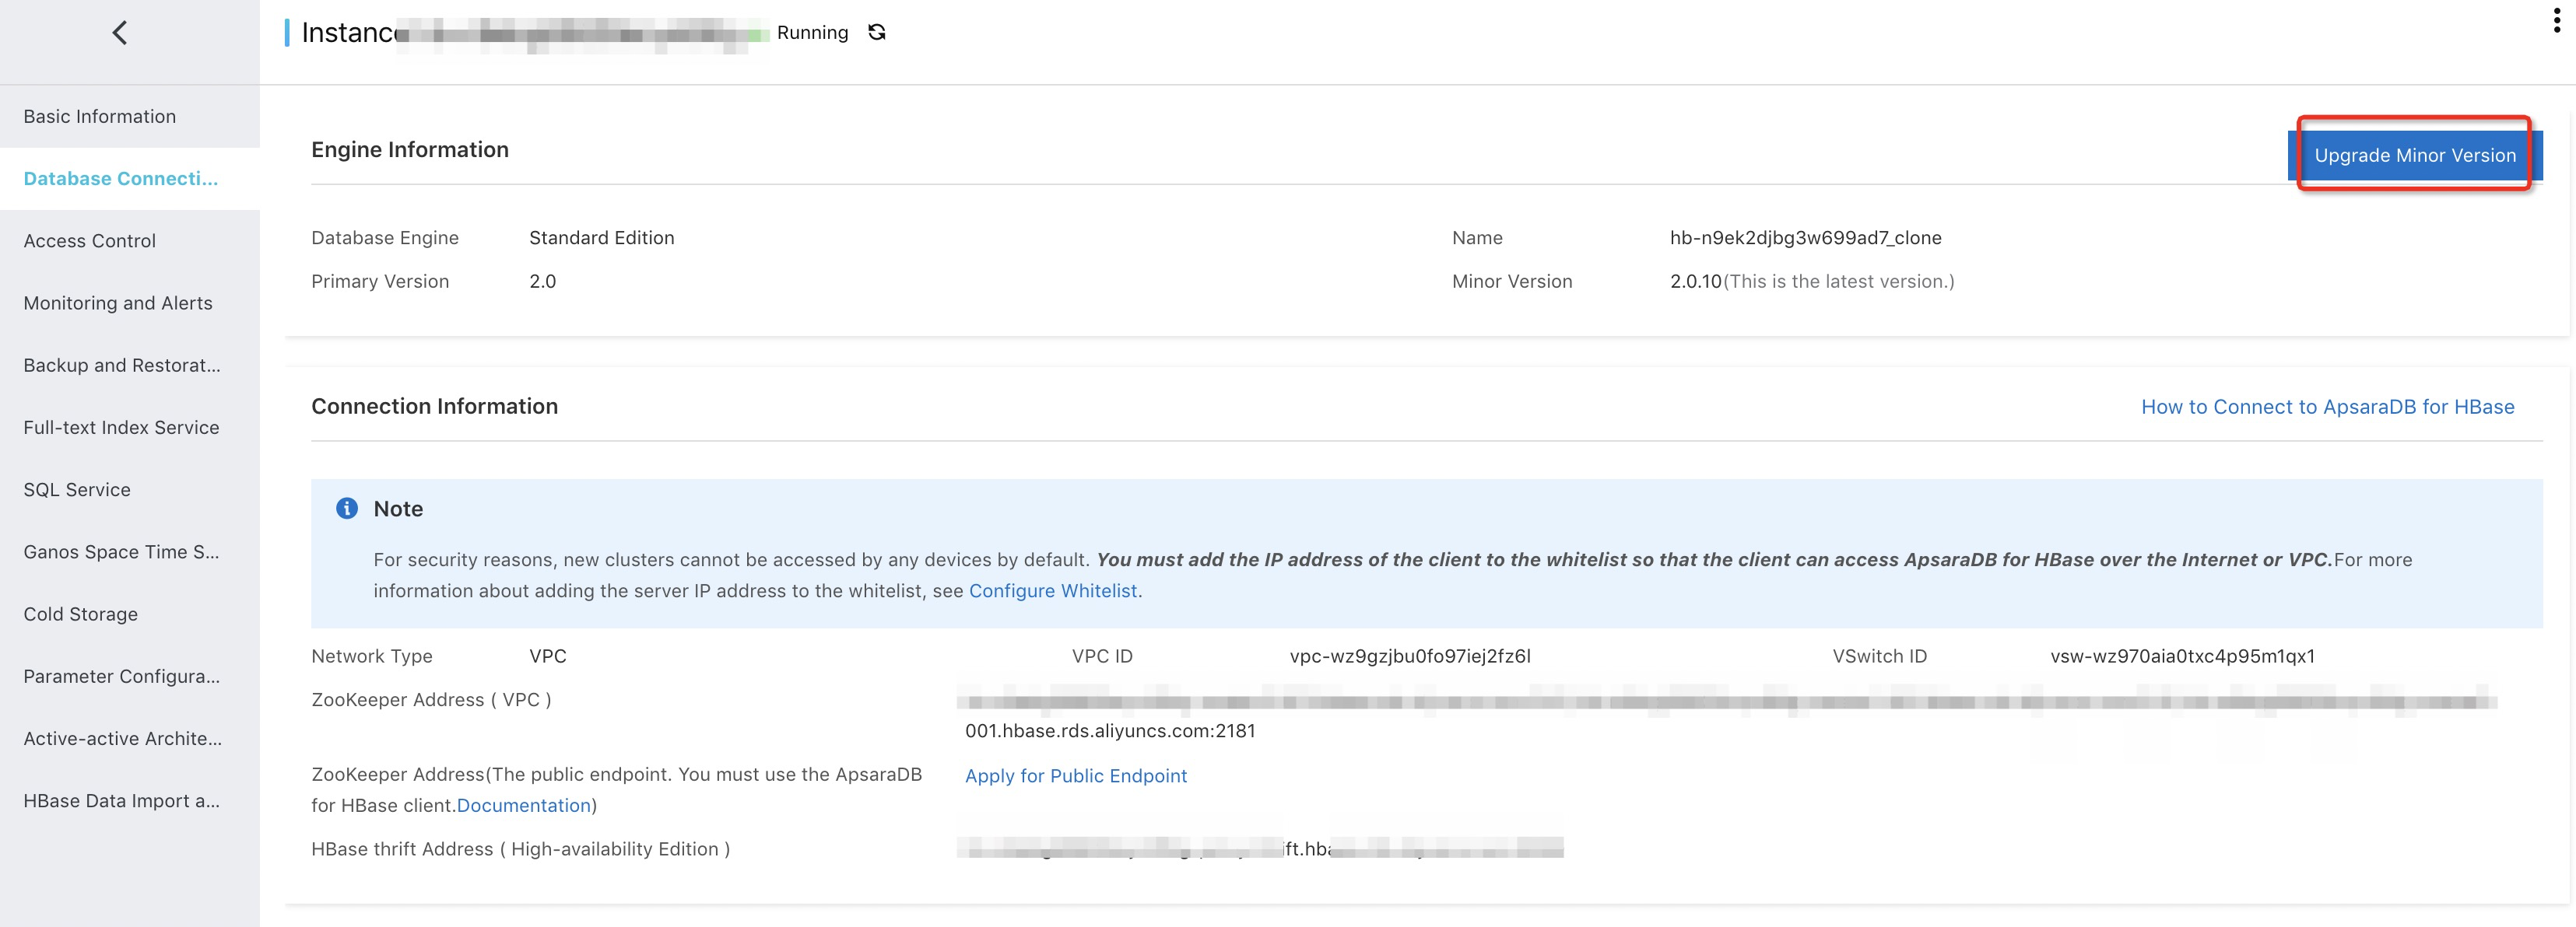
Task: Select Basic Information in sidebar
Action: coord(100,117)
